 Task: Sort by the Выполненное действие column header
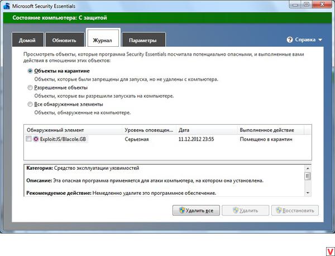tap(270, 130)
